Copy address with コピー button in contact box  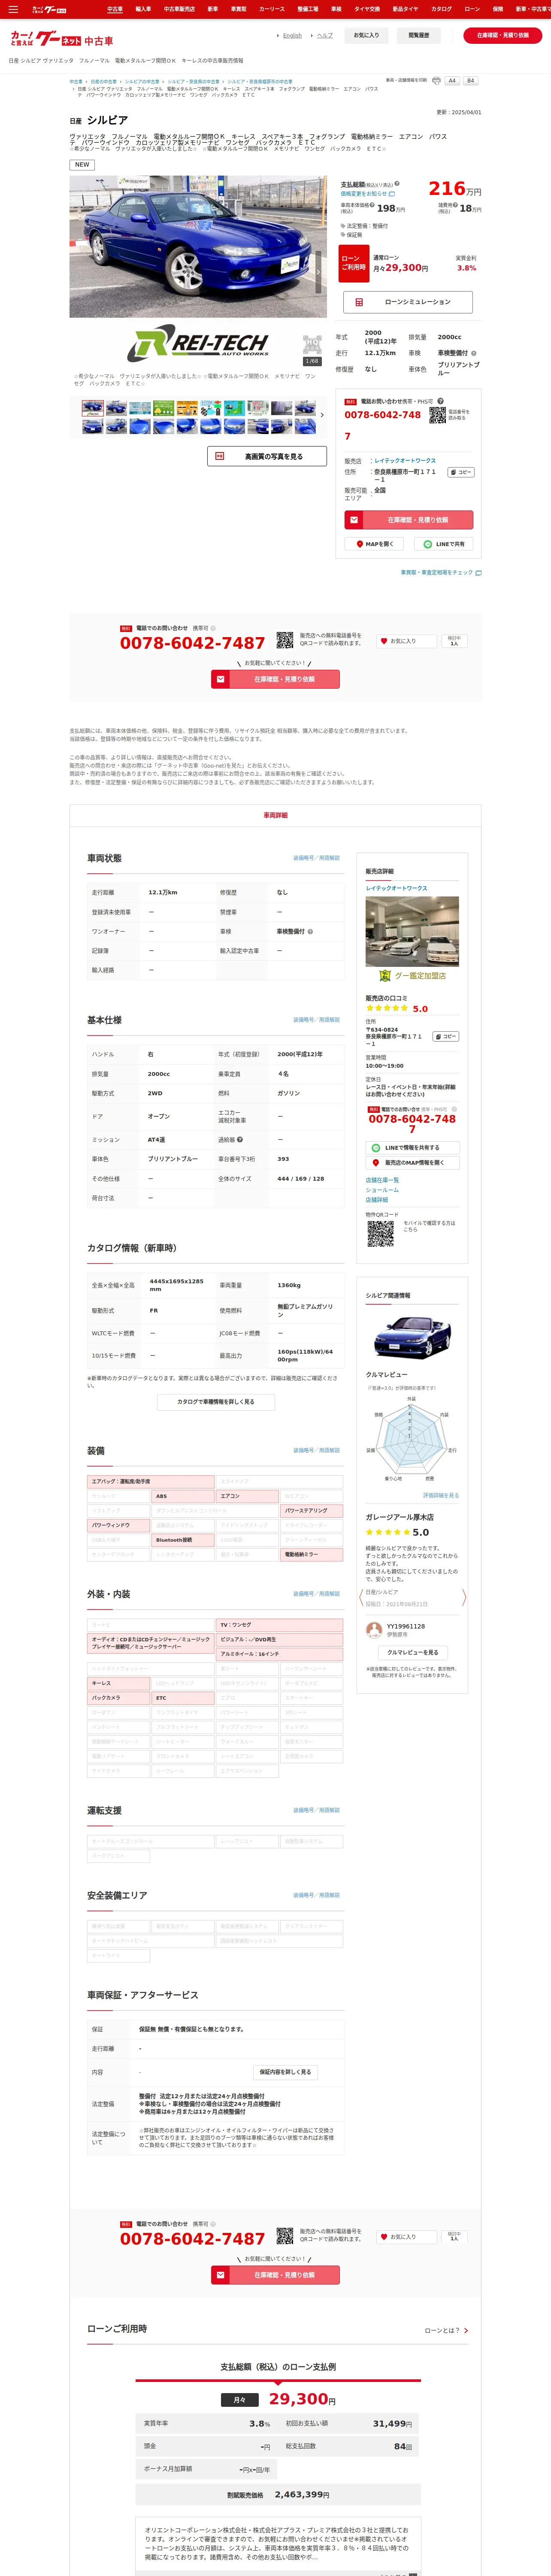pos(461,472)
